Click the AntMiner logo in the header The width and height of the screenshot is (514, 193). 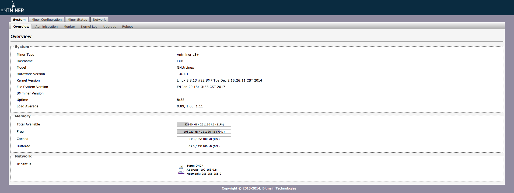[x=12, y=7]
